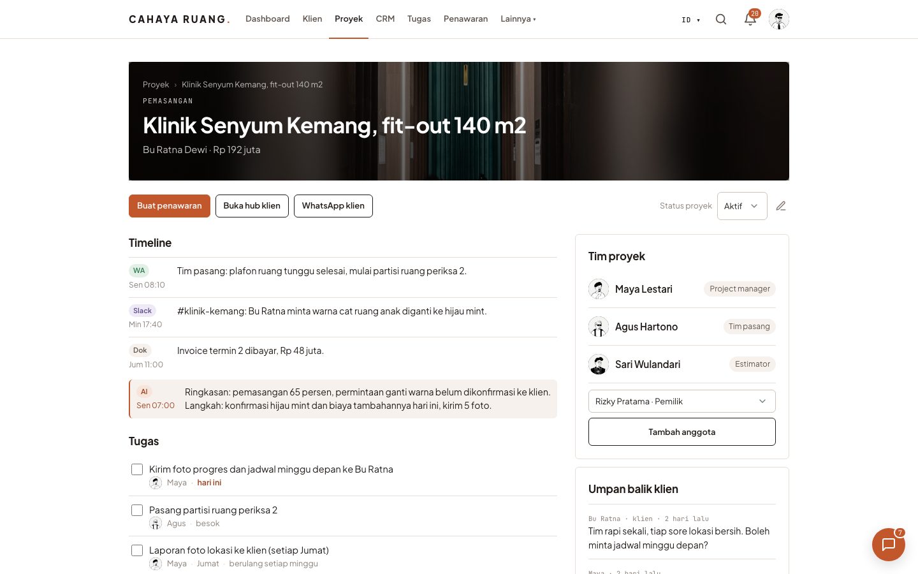918x574 pixels.
Task: Check off 'Pasang partisi ruang periksa 2' task
Action: [137, 510]
